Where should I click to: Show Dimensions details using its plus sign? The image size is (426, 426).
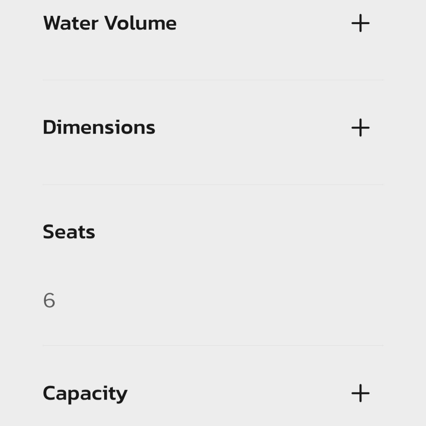click(x=360, y=128)
